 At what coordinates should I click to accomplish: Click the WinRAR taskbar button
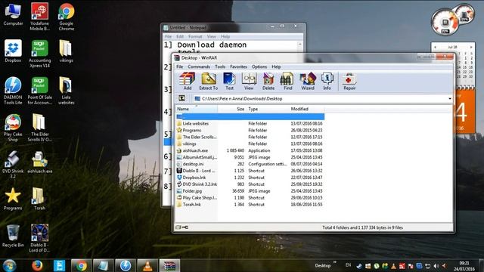point(169,265)
